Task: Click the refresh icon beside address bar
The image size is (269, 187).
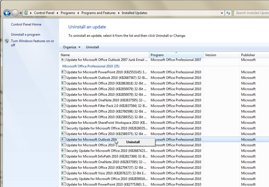Action: click(228, 13)
